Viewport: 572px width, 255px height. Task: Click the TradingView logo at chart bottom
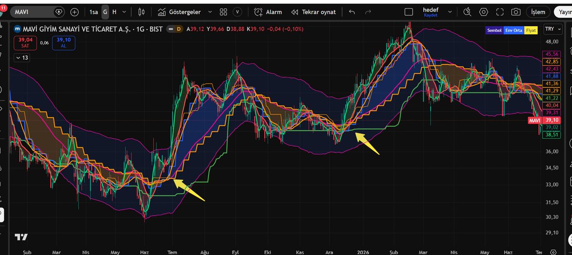21,237
